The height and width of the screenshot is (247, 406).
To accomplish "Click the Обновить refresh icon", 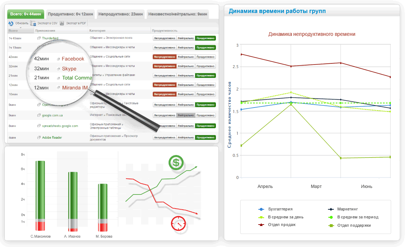I will click(x=11, y=23).
